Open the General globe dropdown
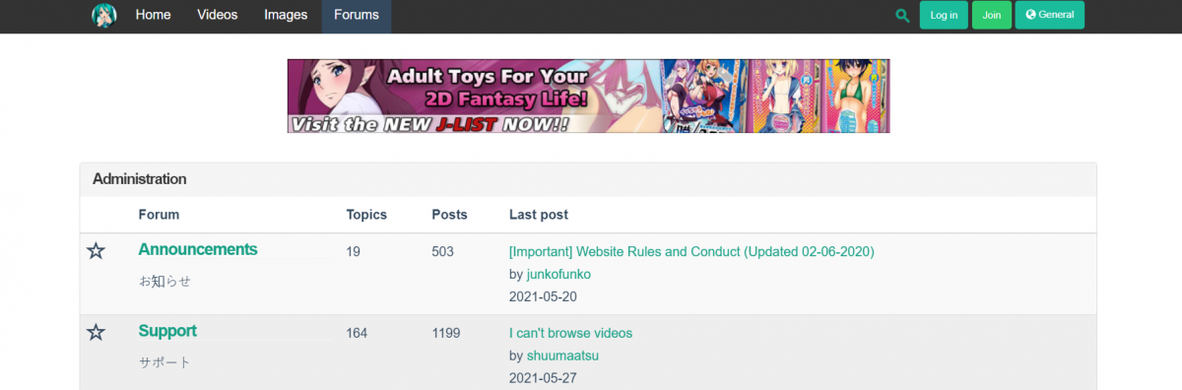Viewport: 1182px width, 390px height. (x=1050, y=15)
